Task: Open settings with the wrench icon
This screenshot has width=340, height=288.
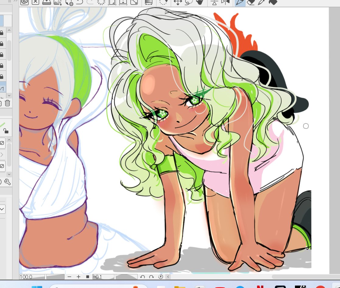Action: (x=7, y=182)
